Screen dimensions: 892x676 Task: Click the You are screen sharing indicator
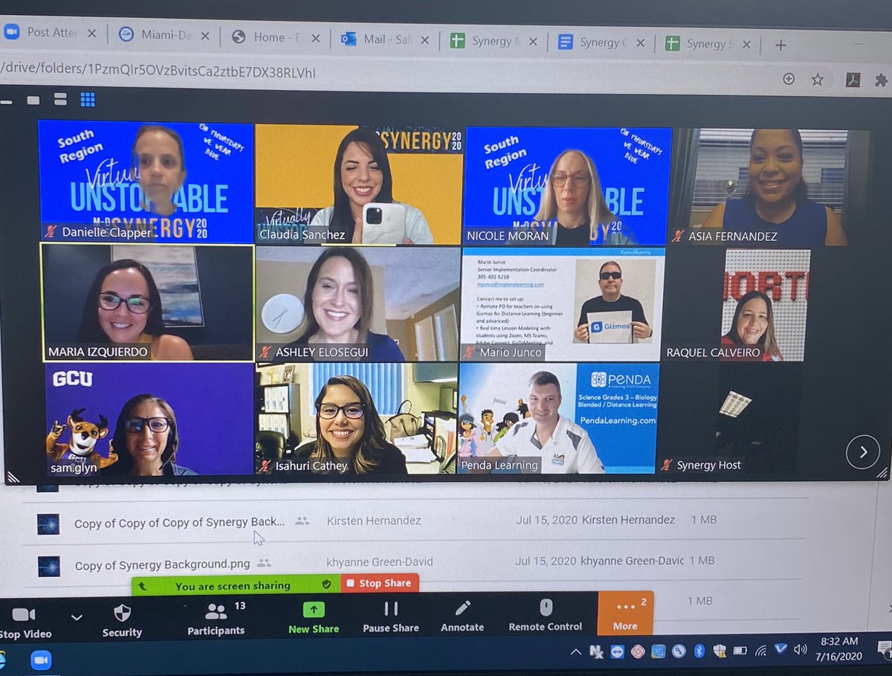233,586
